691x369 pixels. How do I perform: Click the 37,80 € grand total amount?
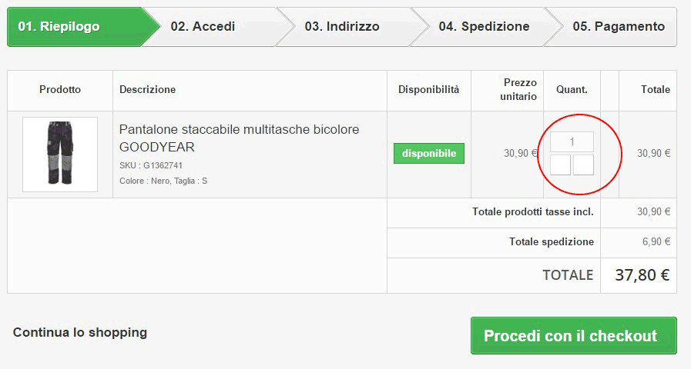642,275
